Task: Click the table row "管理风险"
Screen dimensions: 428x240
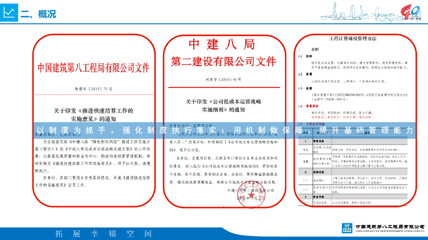Action: tap(353, 142)
